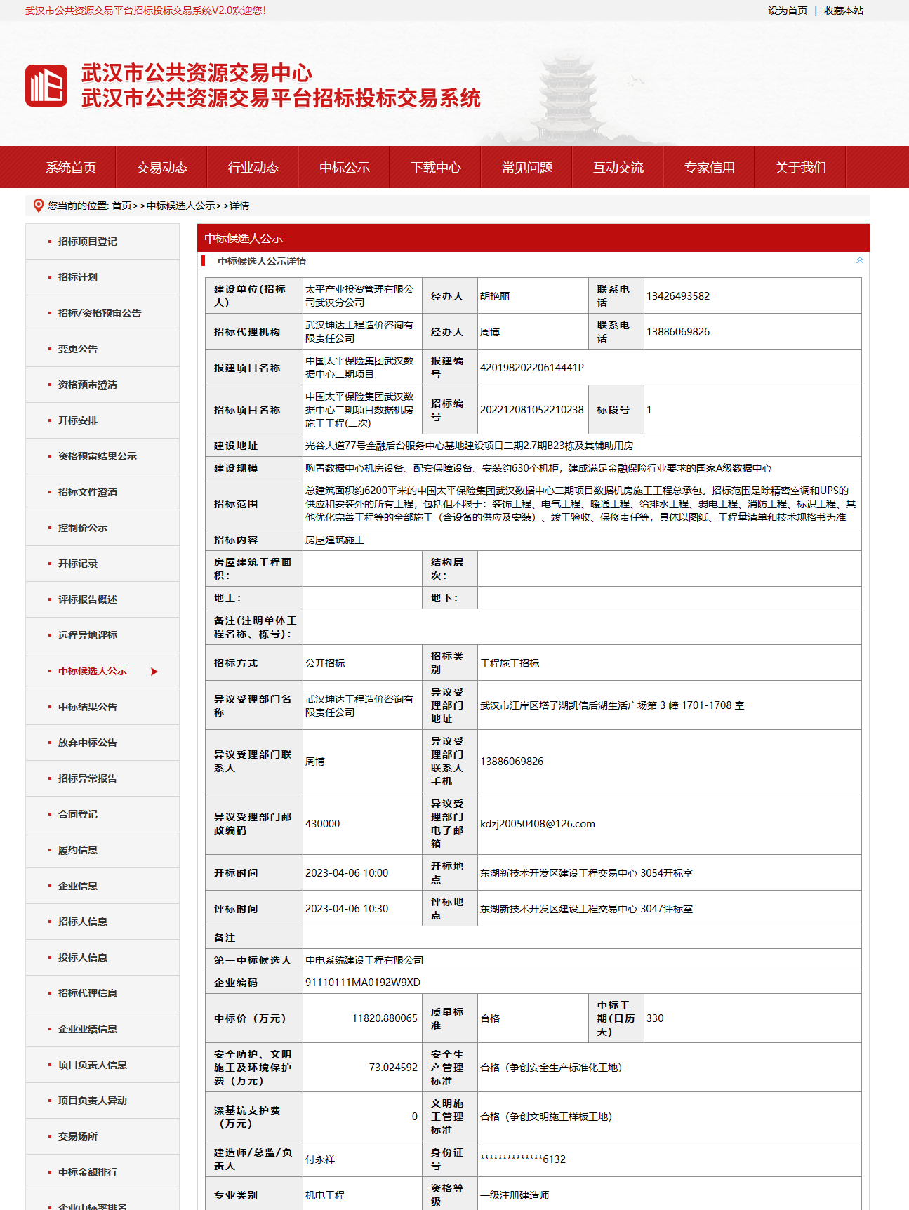Click the 邮政编码 value 430000
Image resolution: width=909 pixels, height=1210 pixels.
pos(323,824)
